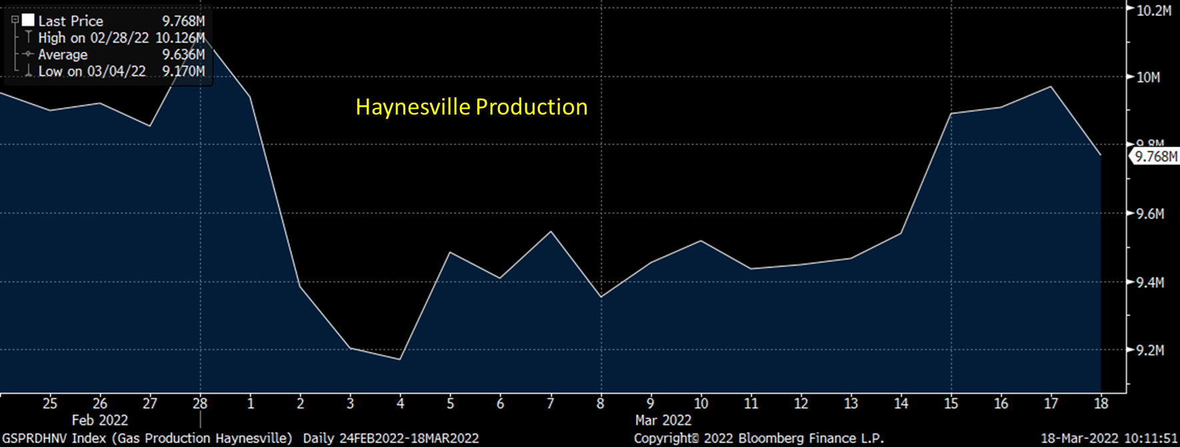Click the white Last Price color swatch
The width and height of the screenshot is (1180, 447).
click(x=28, y=20)
